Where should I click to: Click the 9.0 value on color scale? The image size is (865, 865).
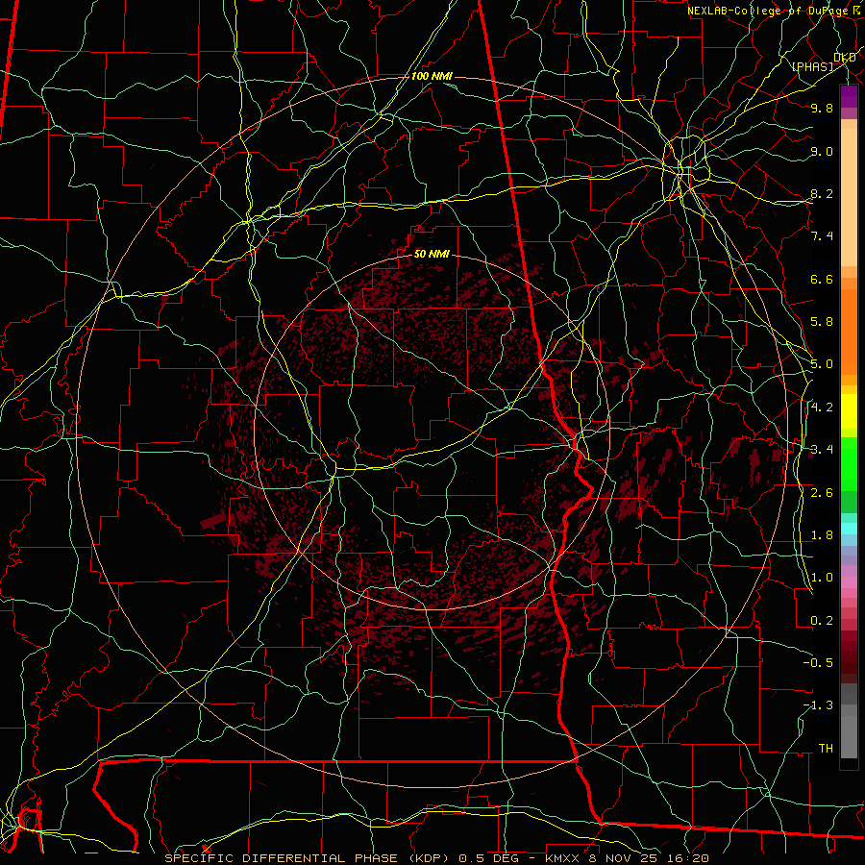822,152
